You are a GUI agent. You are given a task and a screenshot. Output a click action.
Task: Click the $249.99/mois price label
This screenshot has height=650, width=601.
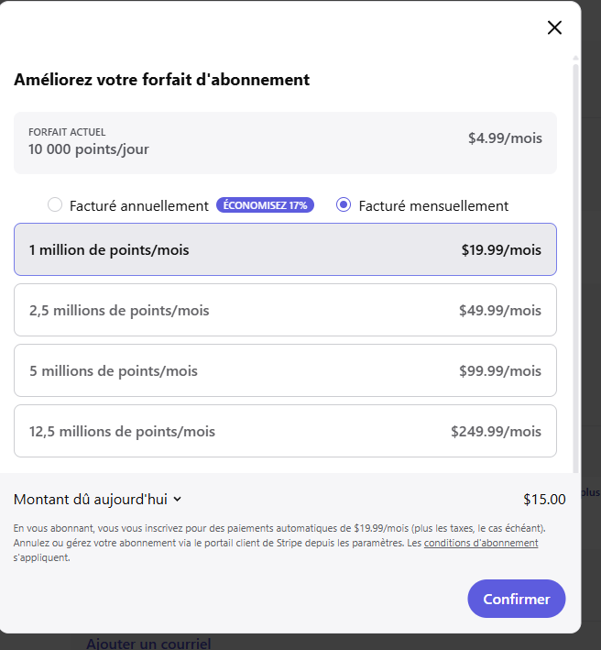pos(496,431)
